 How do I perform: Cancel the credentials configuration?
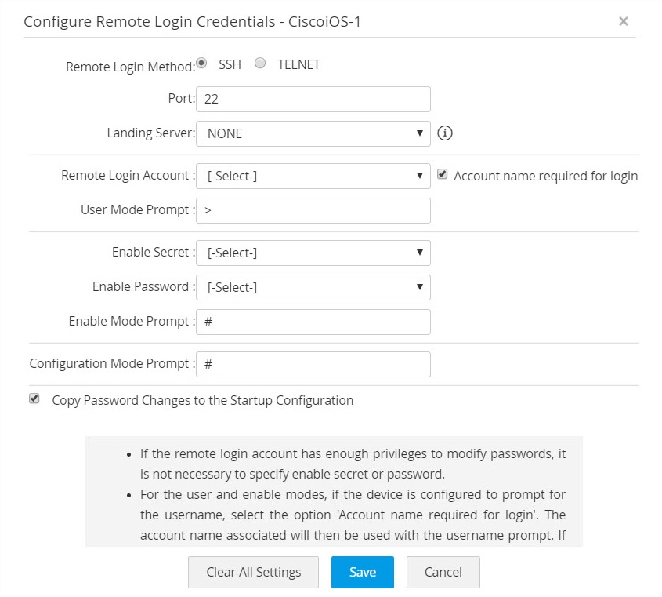point(443,572)
